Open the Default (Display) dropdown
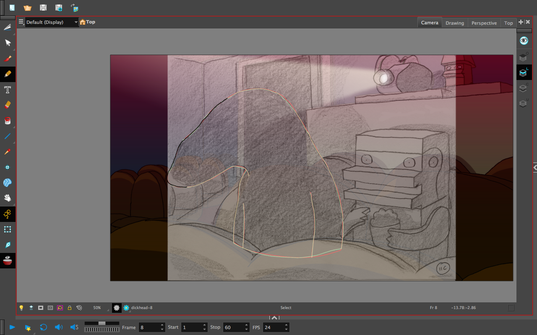537x335 pixels. 52,22
